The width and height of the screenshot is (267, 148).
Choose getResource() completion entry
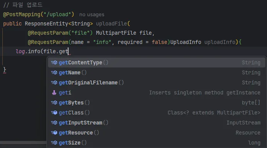click(156, 133)
